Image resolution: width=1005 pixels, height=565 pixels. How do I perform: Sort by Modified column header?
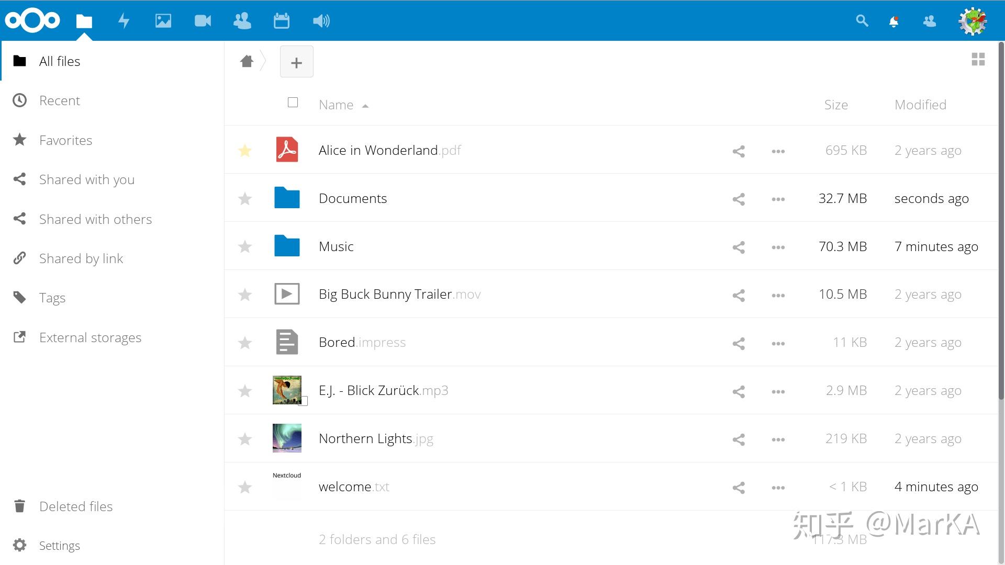coord(920,105)
